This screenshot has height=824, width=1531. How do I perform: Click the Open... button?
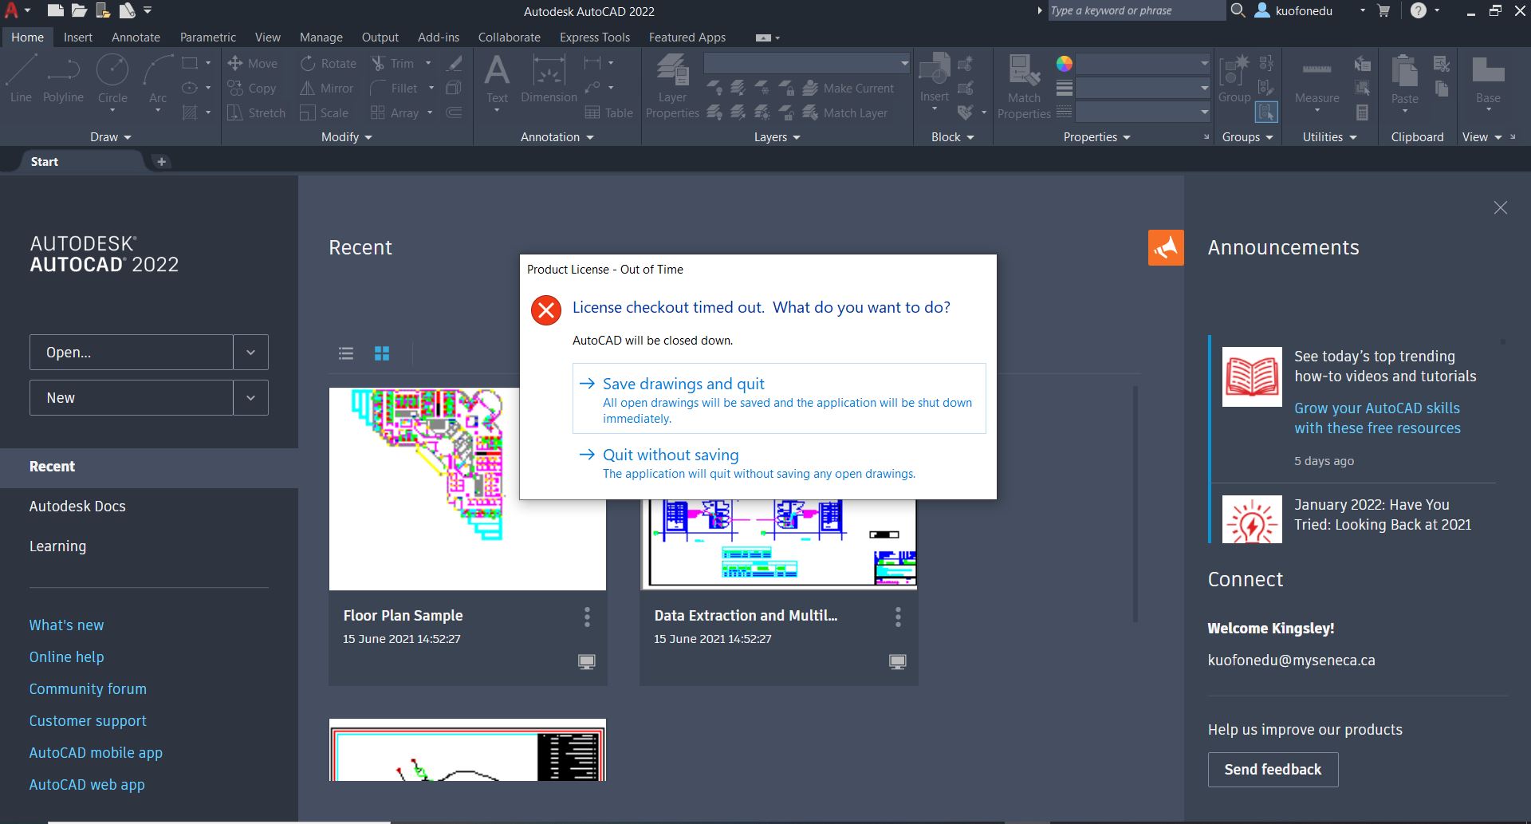click(x=132, y=353)
